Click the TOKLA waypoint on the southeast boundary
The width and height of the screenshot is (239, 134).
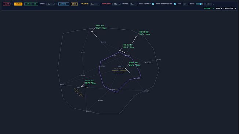click(x=144, y=91)
